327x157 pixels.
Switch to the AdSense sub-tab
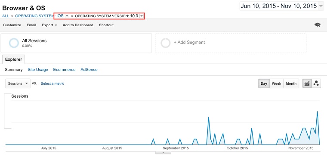pos(89,70)
